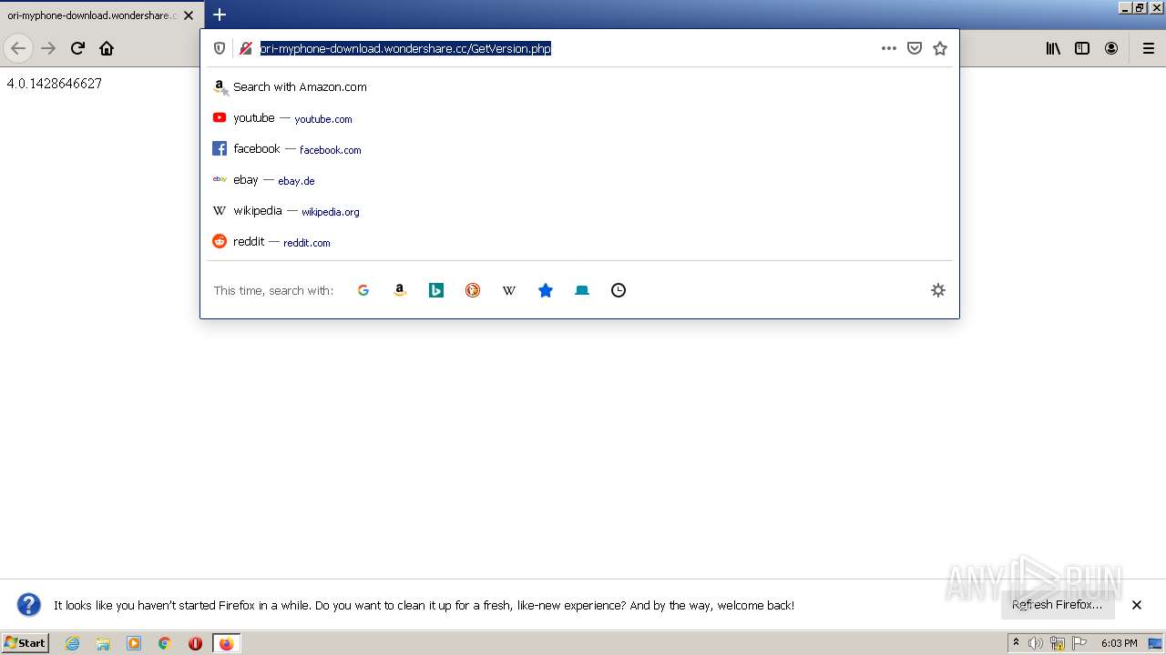1166x655 pixels.
Task: Bookmark this page with the star
Action: [940, 48]
